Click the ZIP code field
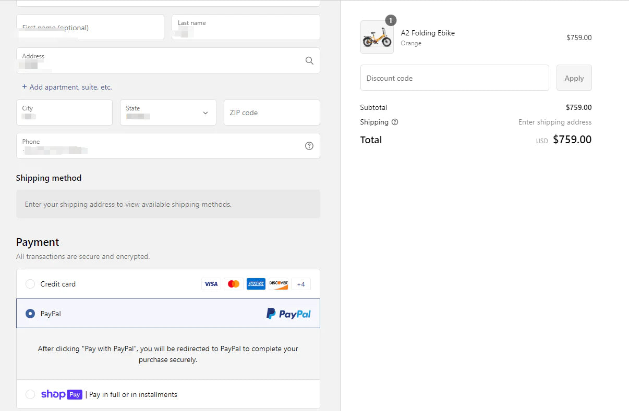This screenshot has width=629, height=411. [271, 113]
